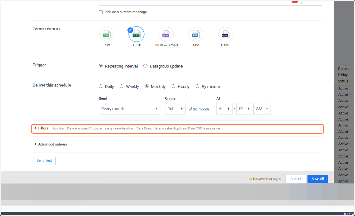Open the hour dropdown showing 6
The image size is (355, 216).
click(225, 109)
